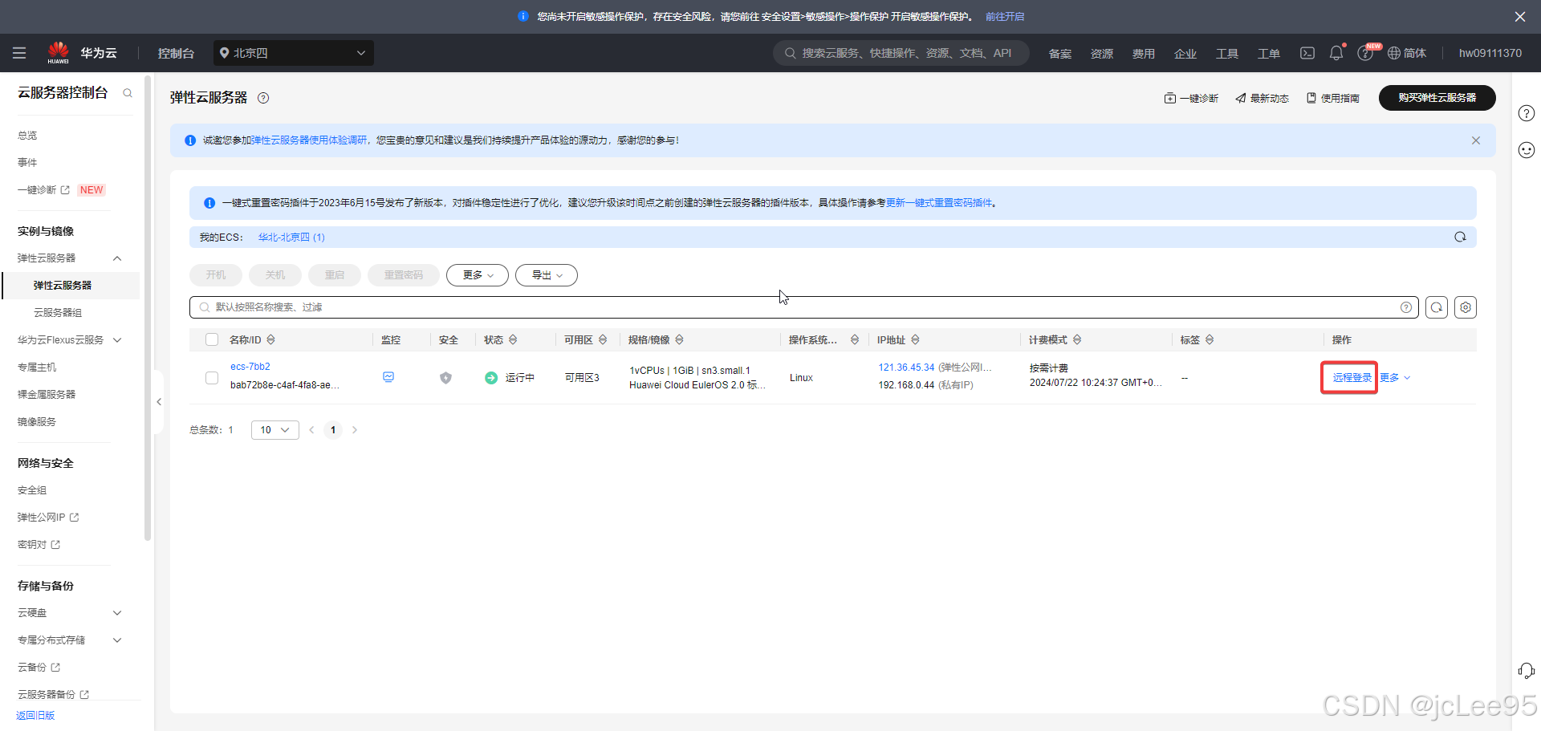This screenshot has width=1541, height=731.
Task: Sort by 状态 column icon
Action: [x=513, y=339]
